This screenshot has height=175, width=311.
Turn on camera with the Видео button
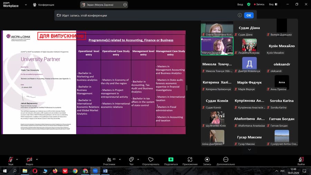[x=29, y=160]
